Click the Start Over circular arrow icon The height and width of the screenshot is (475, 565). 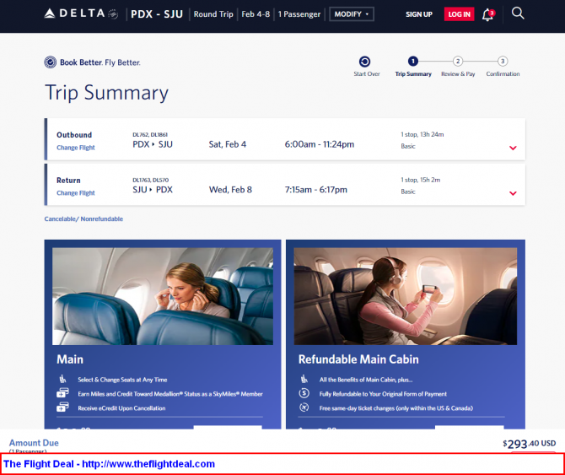[364, 62]
